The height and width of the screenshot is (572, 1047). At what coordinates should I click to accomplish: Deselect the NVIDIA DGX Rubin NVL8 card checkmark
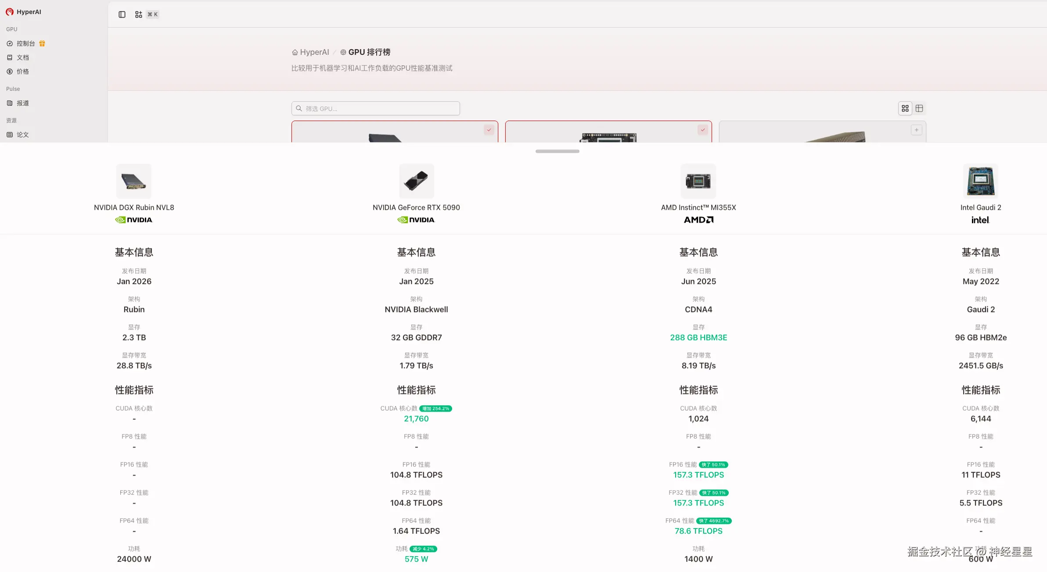(x=489, y=130)
